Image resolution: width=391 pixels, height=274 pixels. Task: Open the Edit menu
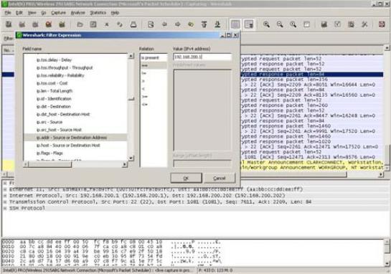point(19,13)
